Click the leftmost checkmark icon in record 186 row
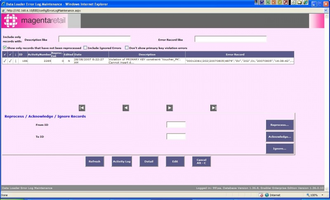This screenshot has width=330, height=200. pyautogui.click(x=5, y=61)
